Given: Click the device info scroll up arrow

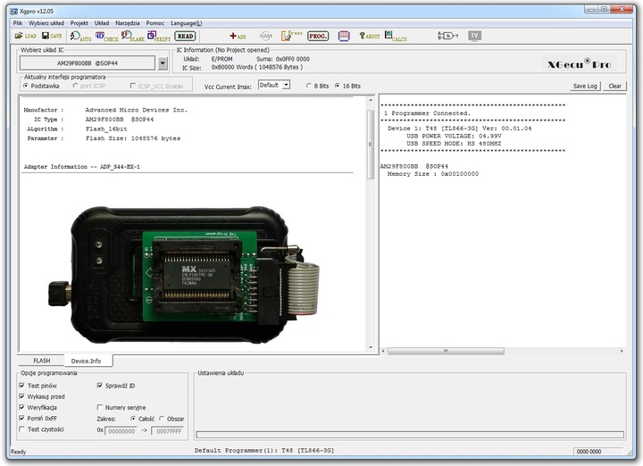Looking at the screenshot, I should click(x=371, y=100).
